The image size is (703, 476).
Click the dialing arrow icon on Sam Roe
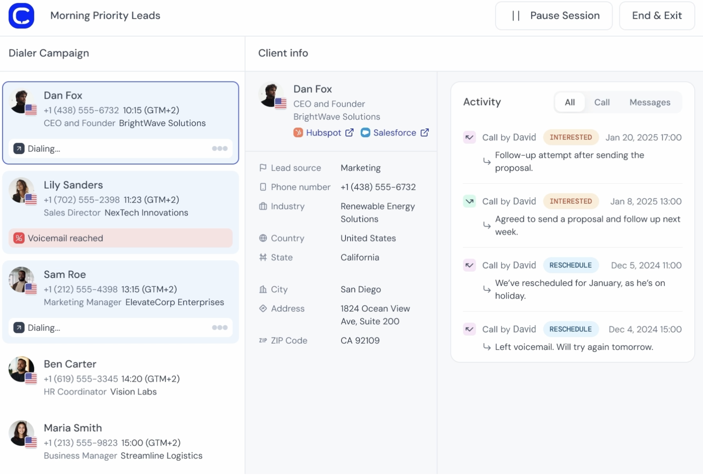pyautogui.click(x=19, y=328)
